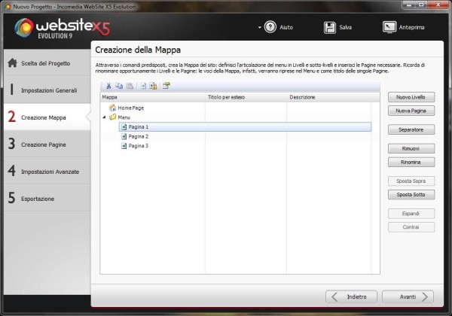The width and height of the screenshot is (452, 316).
Task: Click the page properties toolbar icon
Action: 166,86
